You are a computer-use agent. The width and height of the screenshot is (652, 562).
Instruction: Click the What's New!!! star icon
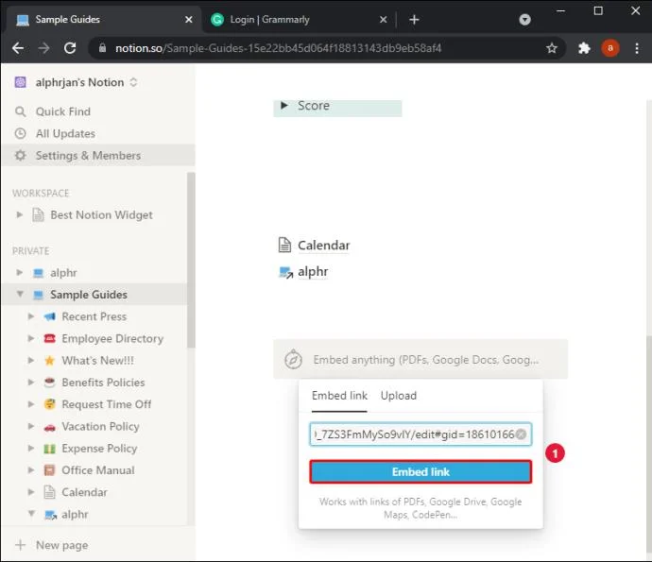tap(49, 361)
